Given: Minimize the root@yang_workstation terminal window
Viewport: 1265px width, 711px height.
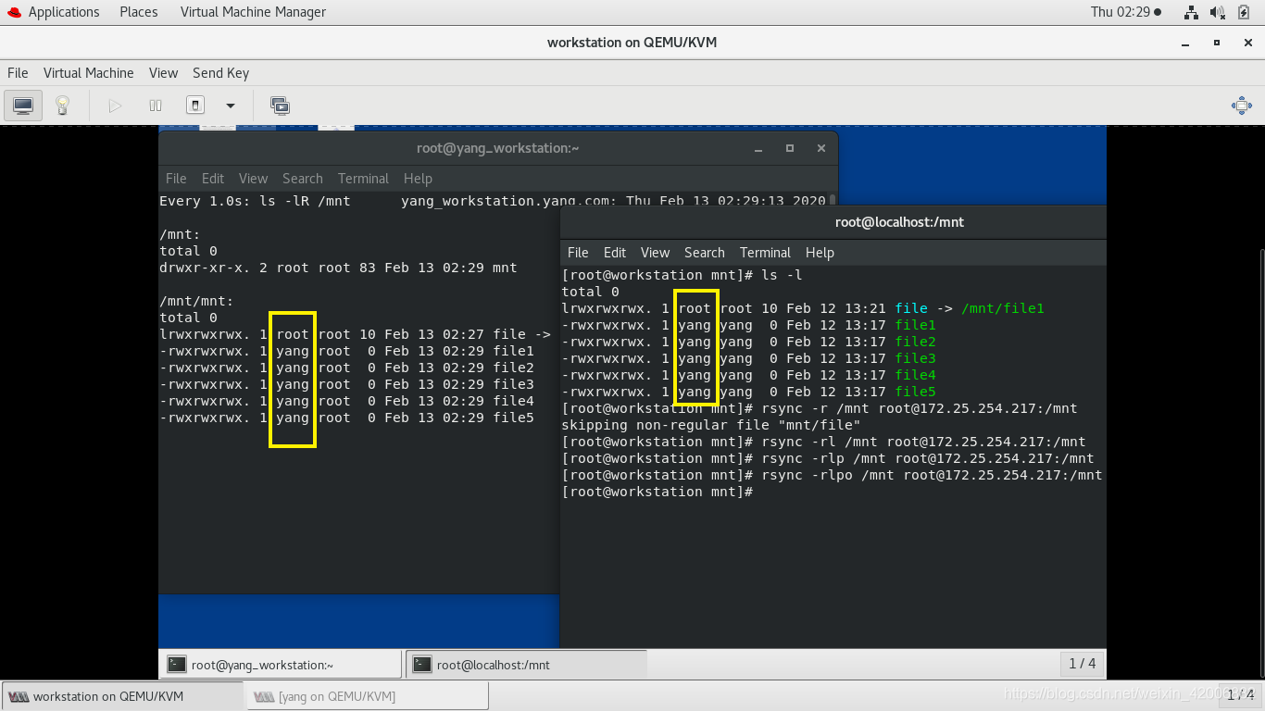Looking at the screenshot, I should tap(758, 148).
